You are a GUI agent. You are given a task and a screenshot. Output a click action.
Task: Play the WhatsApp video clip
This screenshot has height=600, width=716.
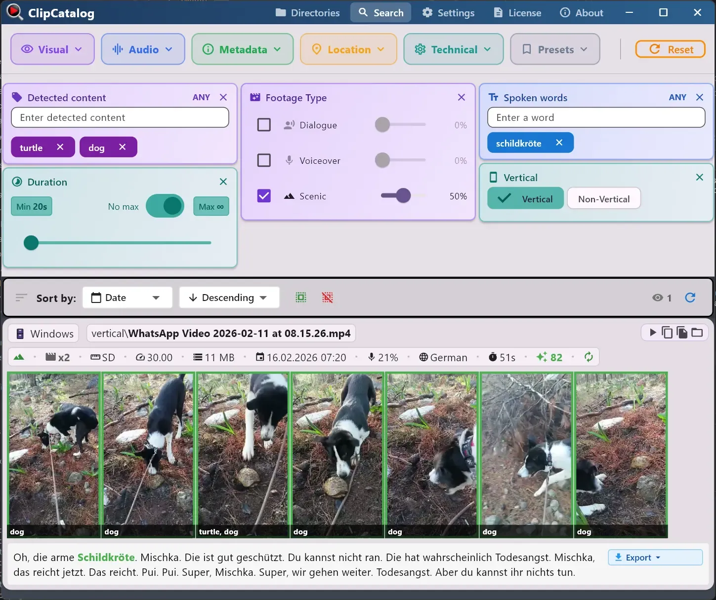(x=653, y=332)
